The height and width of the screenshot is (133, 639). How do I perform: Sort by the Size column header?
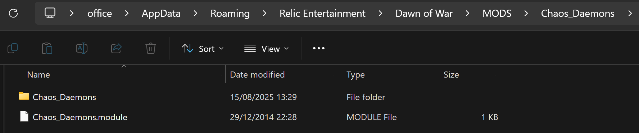point(451,75)
